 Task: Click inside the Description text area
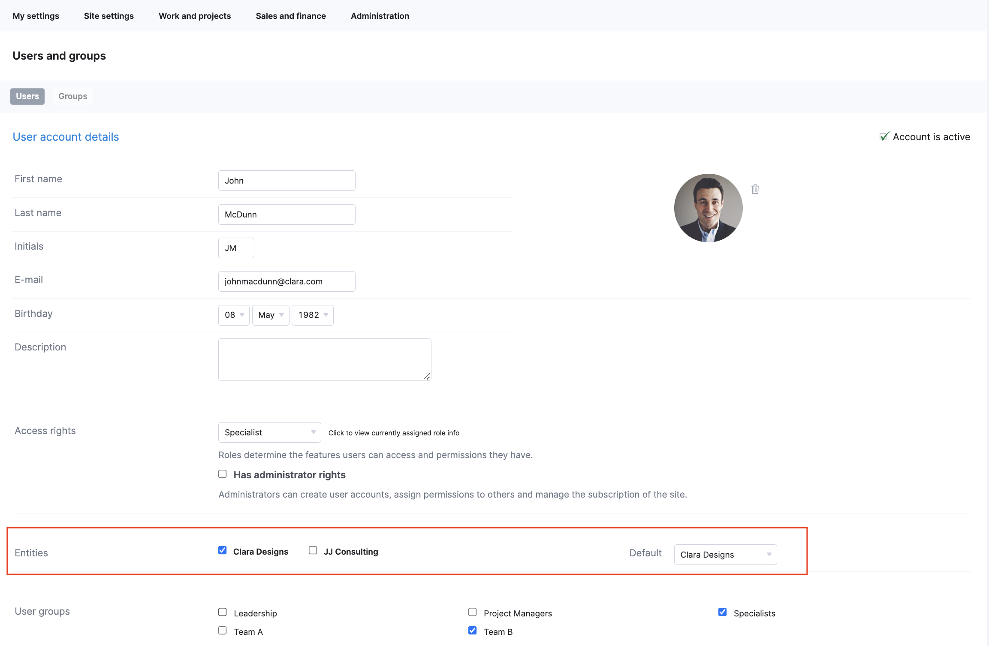coord(325,359)
